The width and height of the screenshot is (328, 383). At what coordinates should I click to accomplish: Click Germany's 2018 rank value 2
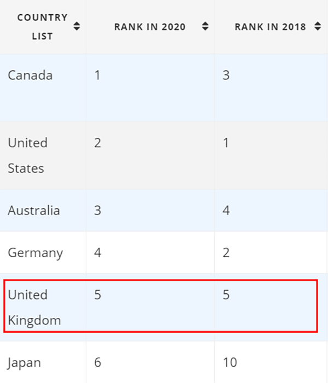(x=226, y=253)
